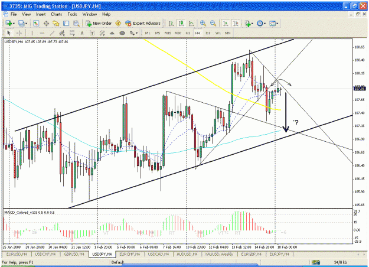Image resolution: width=369 pixels, height=267 pixels.
Task: Switch chart to Candlesticks
Action: (181, 23)
